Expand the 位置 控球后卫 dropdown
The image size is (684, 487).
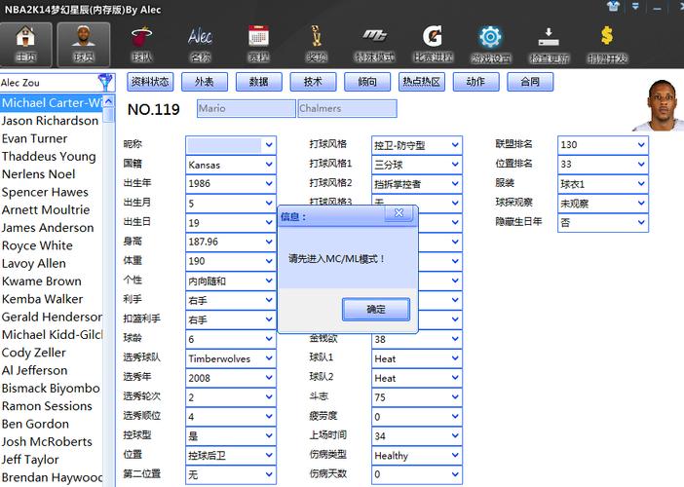pyautogui.click(x=269, y=455)
